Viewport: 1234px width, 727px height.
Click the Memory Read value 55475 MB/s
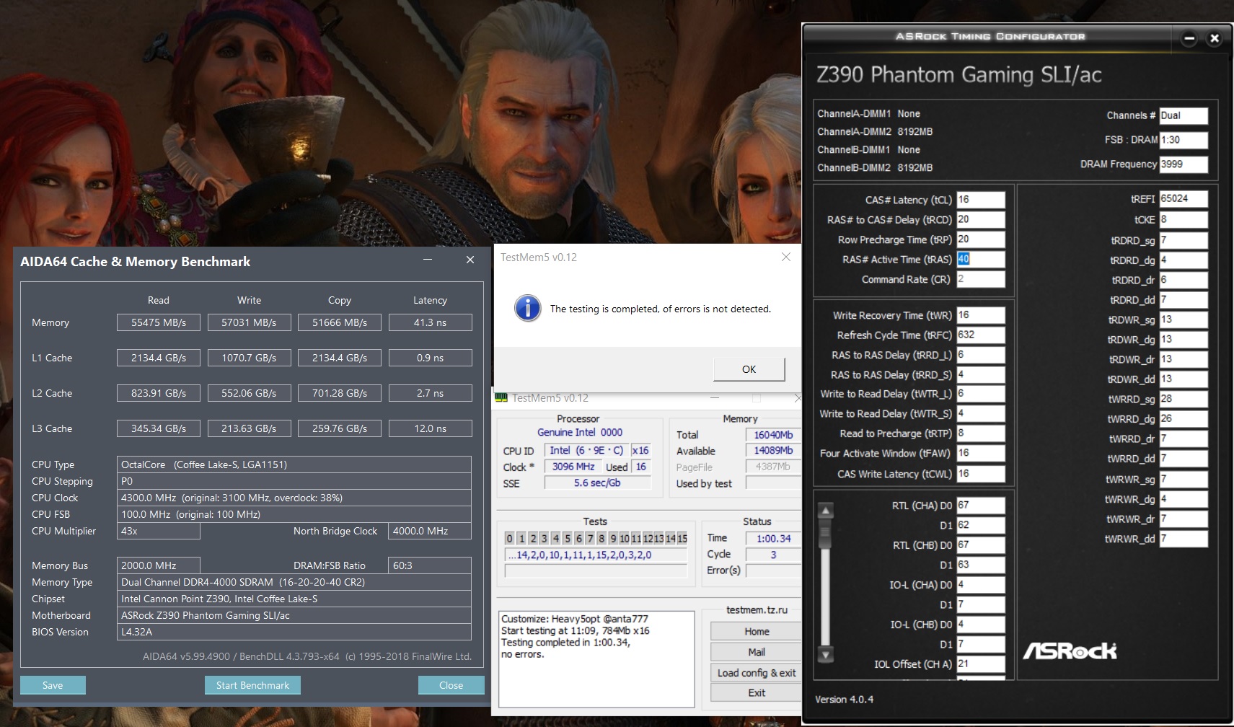point(159,322)
